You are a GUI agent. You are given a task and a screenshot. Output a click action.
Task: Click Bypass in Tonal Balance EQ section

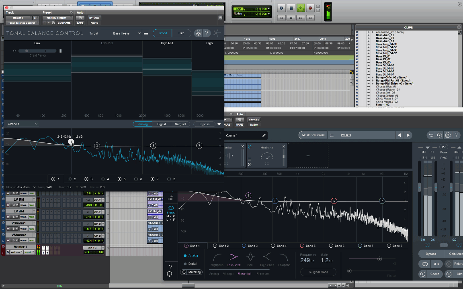click(x=204, y=124)
